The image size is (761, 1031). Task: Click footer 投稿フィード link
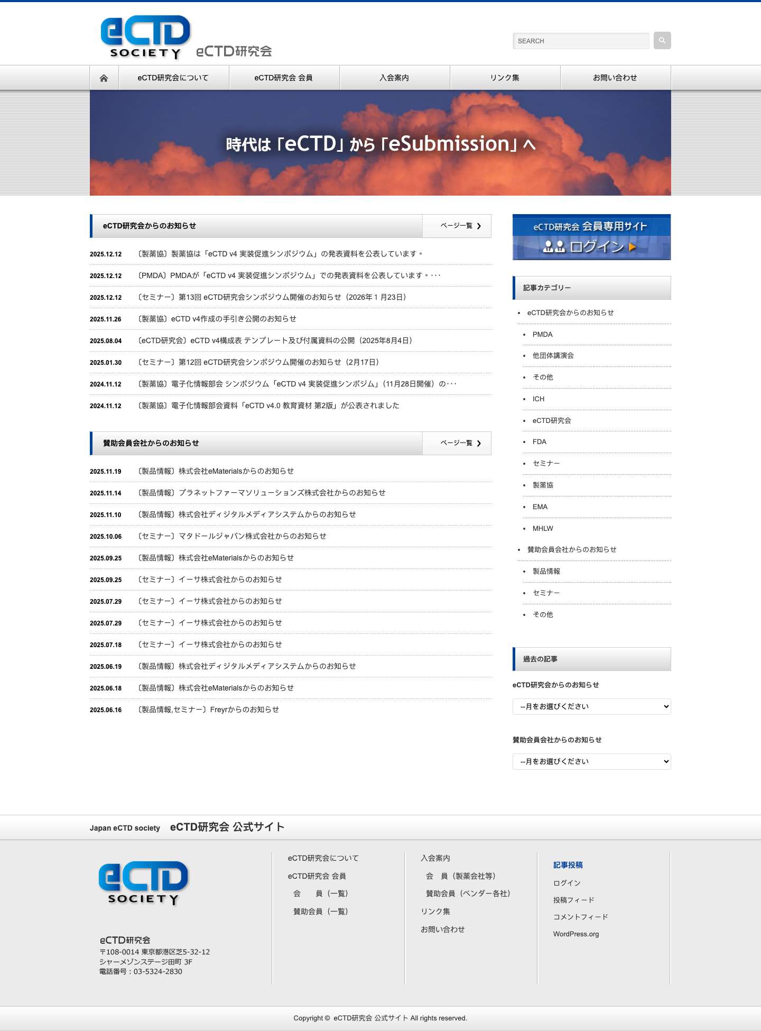click(573, 900)
